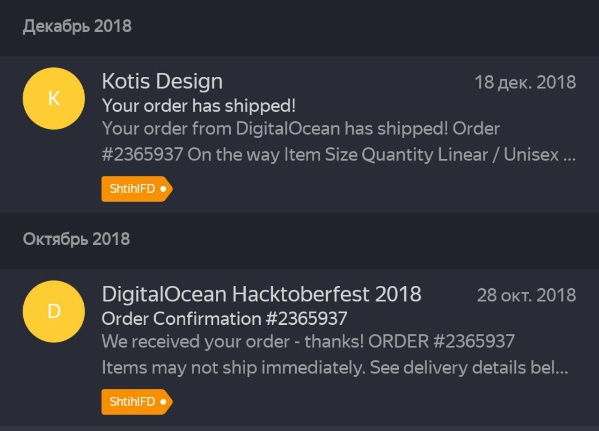Click the ShtihlFD label on Order Confirmation email
Screen dimensions: 599x431
[x=137, y=402]
